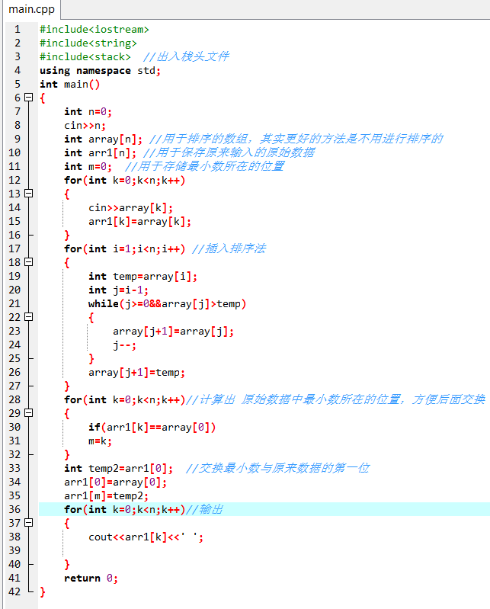Click the comment '//输出' on line 36

(204, 509)
